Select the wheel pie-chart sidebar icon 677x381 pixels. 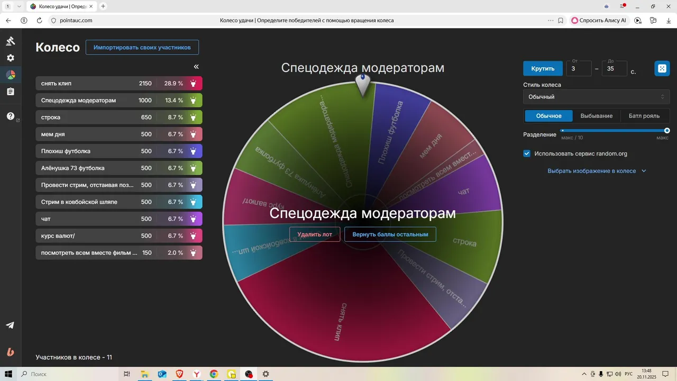point(10,75)
